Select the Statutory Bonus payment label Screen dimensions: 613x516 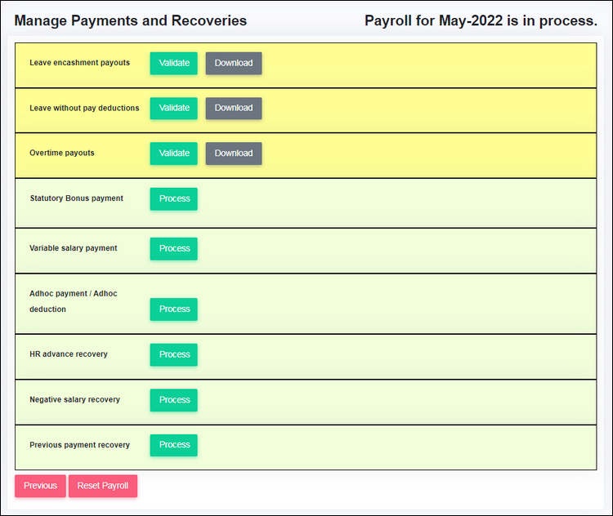pos(76,198)
